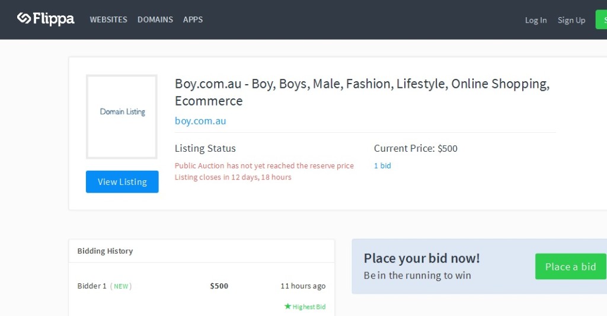607x316 pixels.
Task: Click the NEW badge beside Bidder 1
Action: [121, 286]
